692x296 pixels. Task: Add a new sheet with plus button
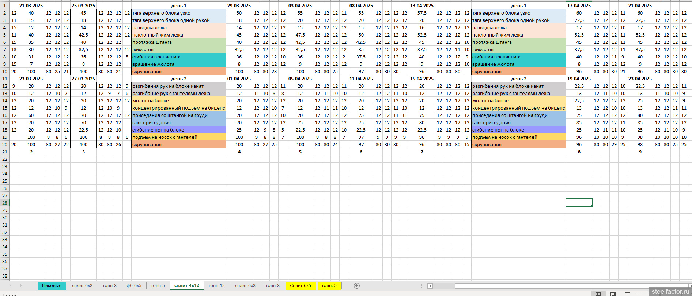coord(357,286)
